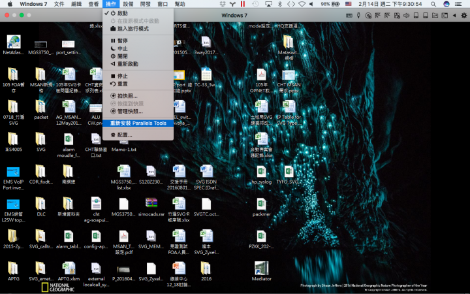Image resolution: width=470 pixels, height=294 pixels.
Task: Select the 2016 folder on desktop
Action: click(x=206, y=271)
